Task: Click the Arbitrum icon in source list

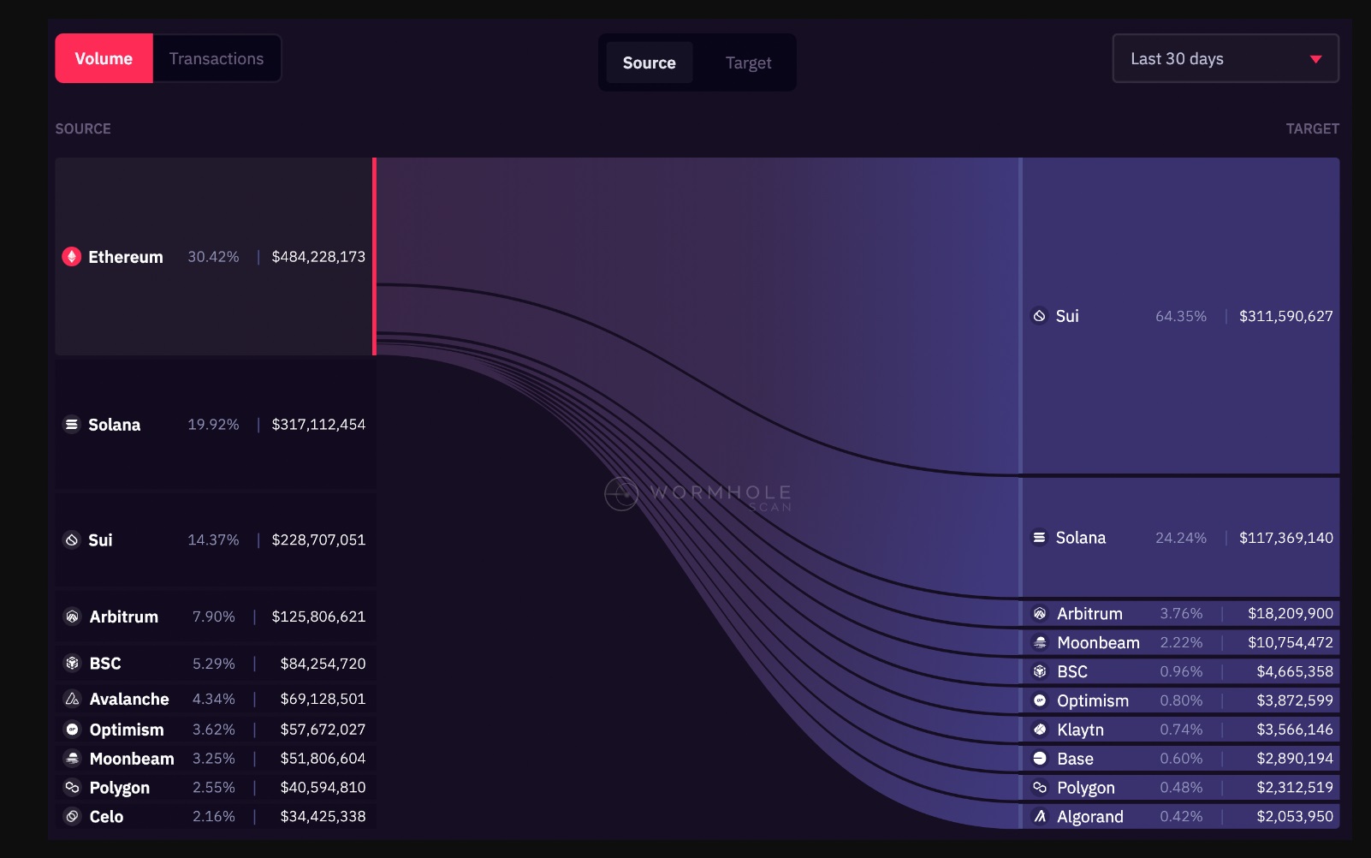Action: coord(72,617)
